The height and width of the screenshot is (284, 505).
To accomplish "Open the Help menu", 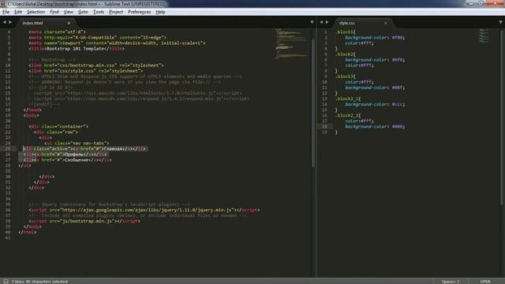I will click(x=160, y=12).
